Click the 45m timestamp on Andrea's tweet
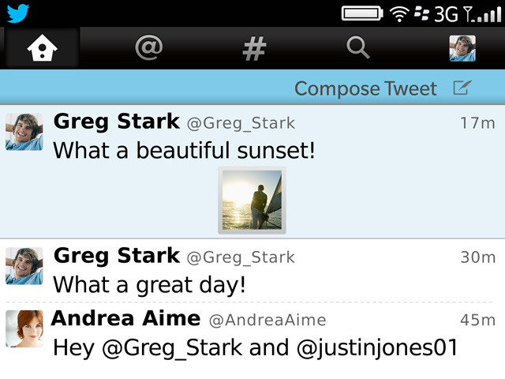 [x=478, y=321]
